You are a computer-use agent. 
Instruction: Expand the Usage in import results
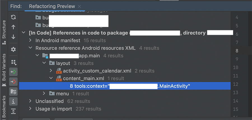tap(31, 109)
